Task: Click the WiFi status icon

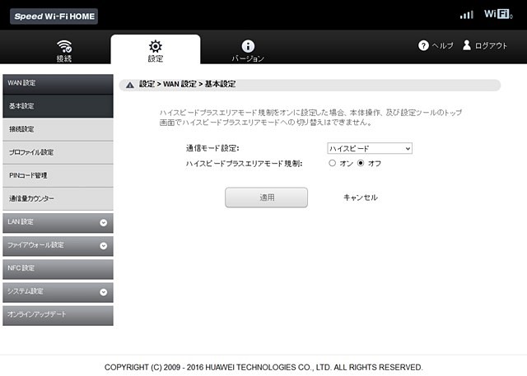Action: pos(498,14)
